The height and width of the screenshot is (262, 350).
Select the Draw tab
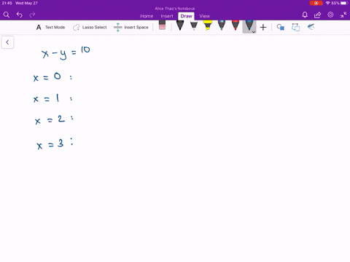tap(186, 16)
